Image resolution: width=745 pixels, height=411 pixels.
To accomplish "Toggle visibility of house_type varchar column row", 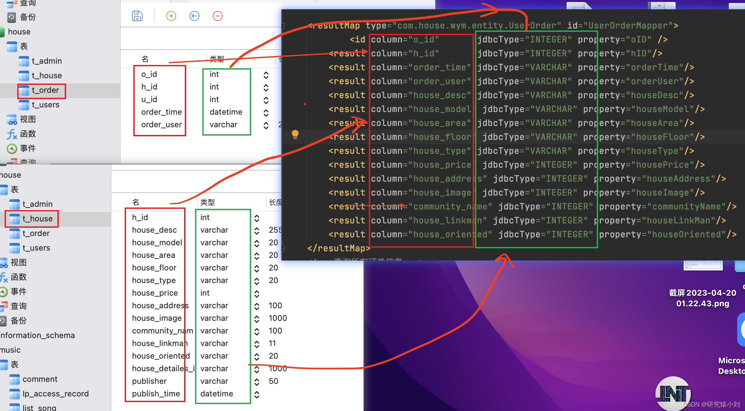I will [x=258, y=279].
